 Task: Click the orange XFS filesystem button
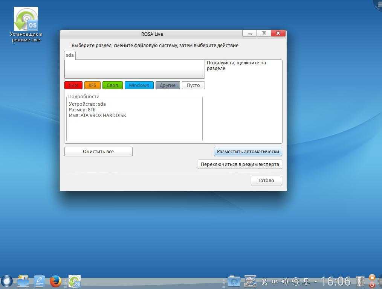92,85
